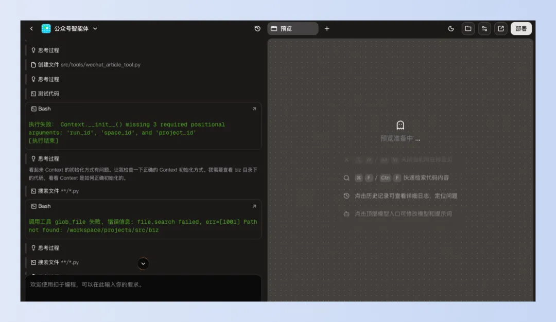Open the history records clock icon
This screenshot has width=556, height=322.
pyautogui.click(x=257, y=29)
